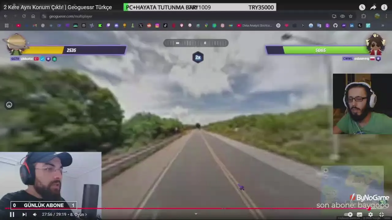The image size is (392, 220).
Task: Skip to the next video
Action: (24, 215)
